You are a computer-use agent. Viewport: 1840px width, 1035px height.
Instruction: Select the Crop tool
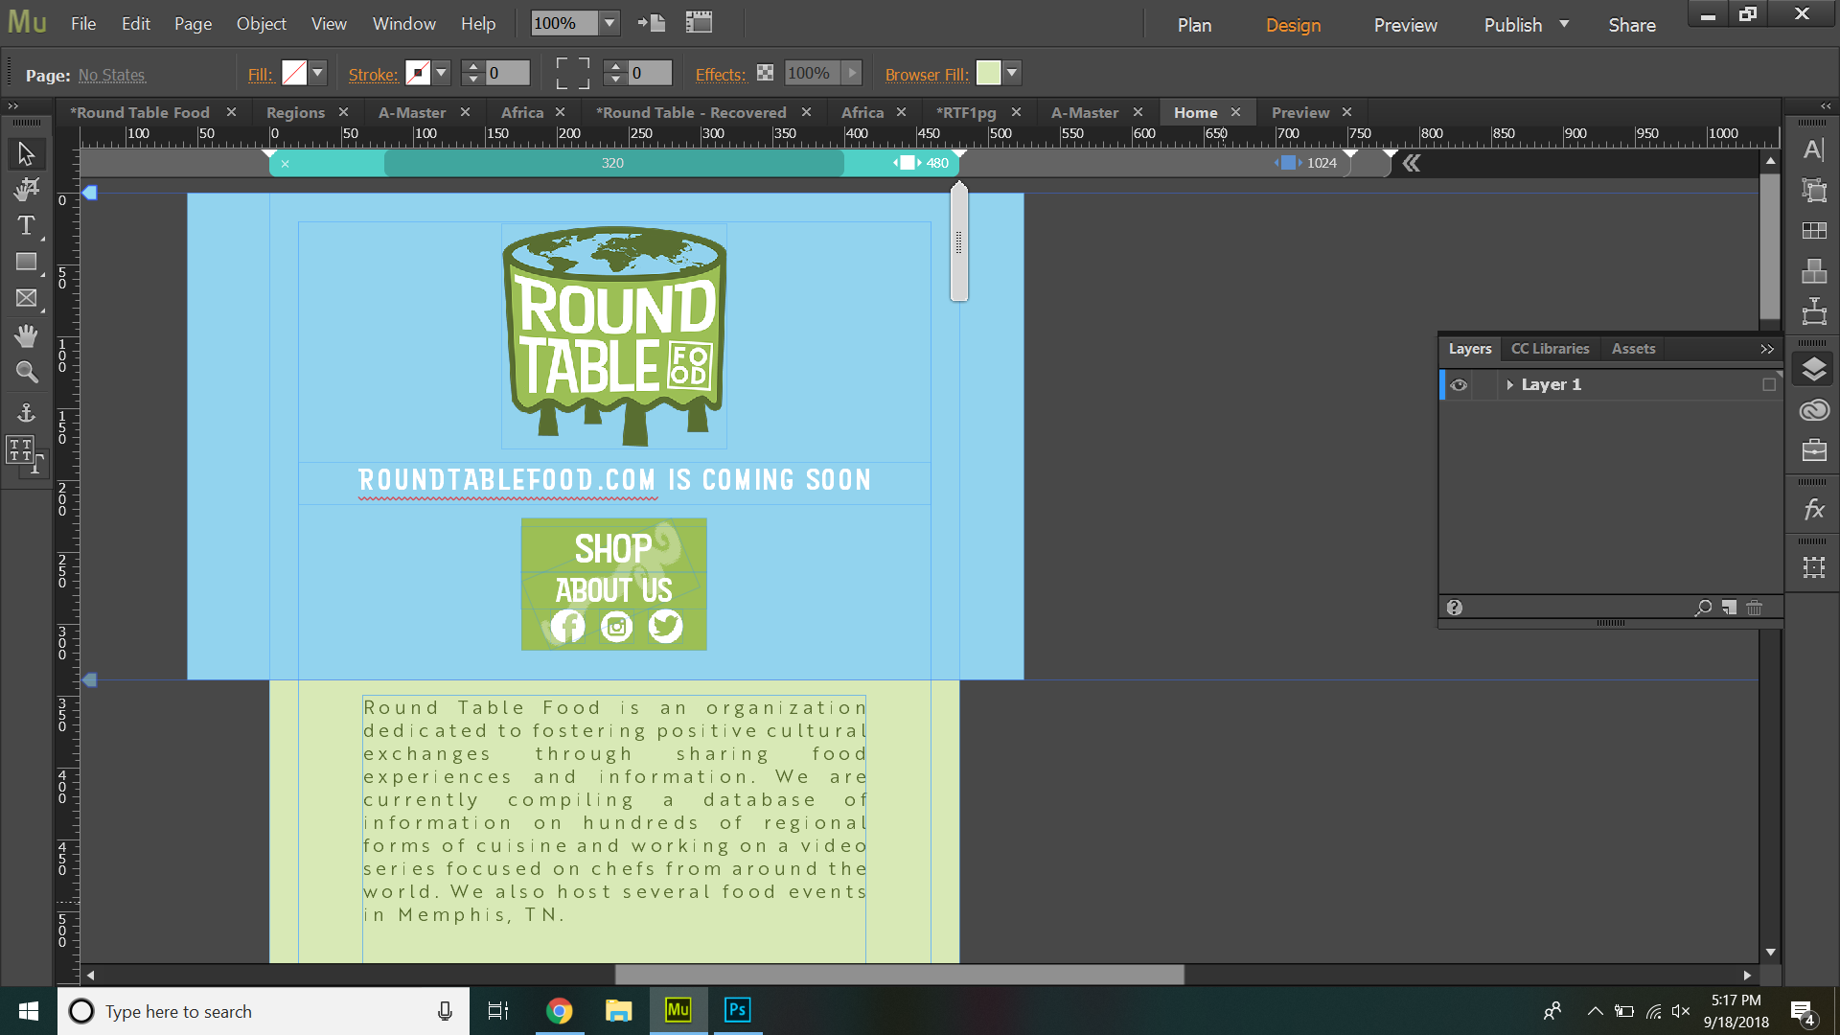click(26, 189)
